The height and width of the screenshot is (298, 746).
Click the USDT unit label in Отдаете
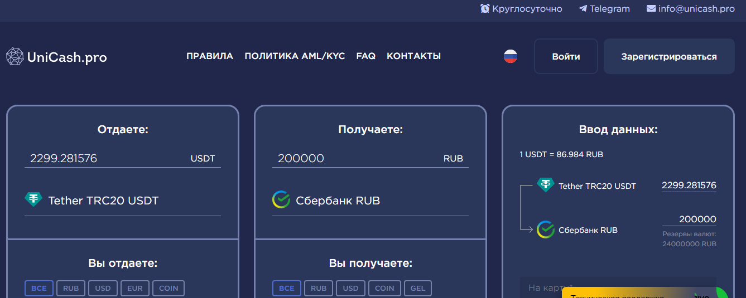click(203, 158)
